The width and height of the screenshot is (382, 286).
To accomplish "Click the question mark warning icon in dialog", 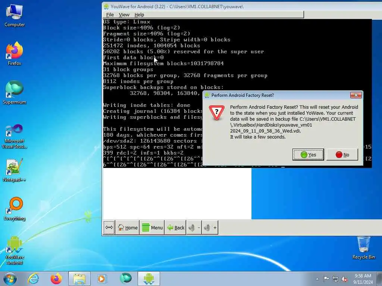I will pyautogui.click(x=217, y=112).
